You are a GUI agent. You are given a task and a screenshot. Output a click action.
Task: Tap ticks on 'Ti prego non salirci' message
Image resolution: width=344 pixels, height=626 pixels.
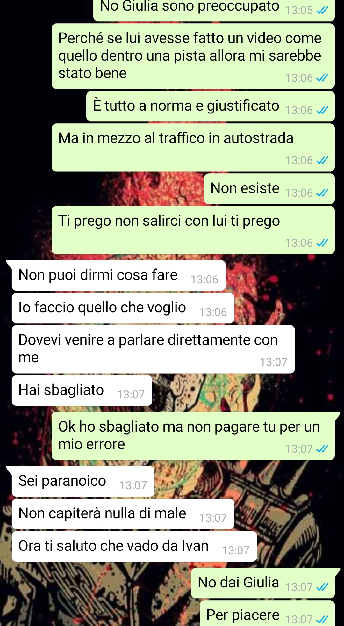[x=322, y=243]
